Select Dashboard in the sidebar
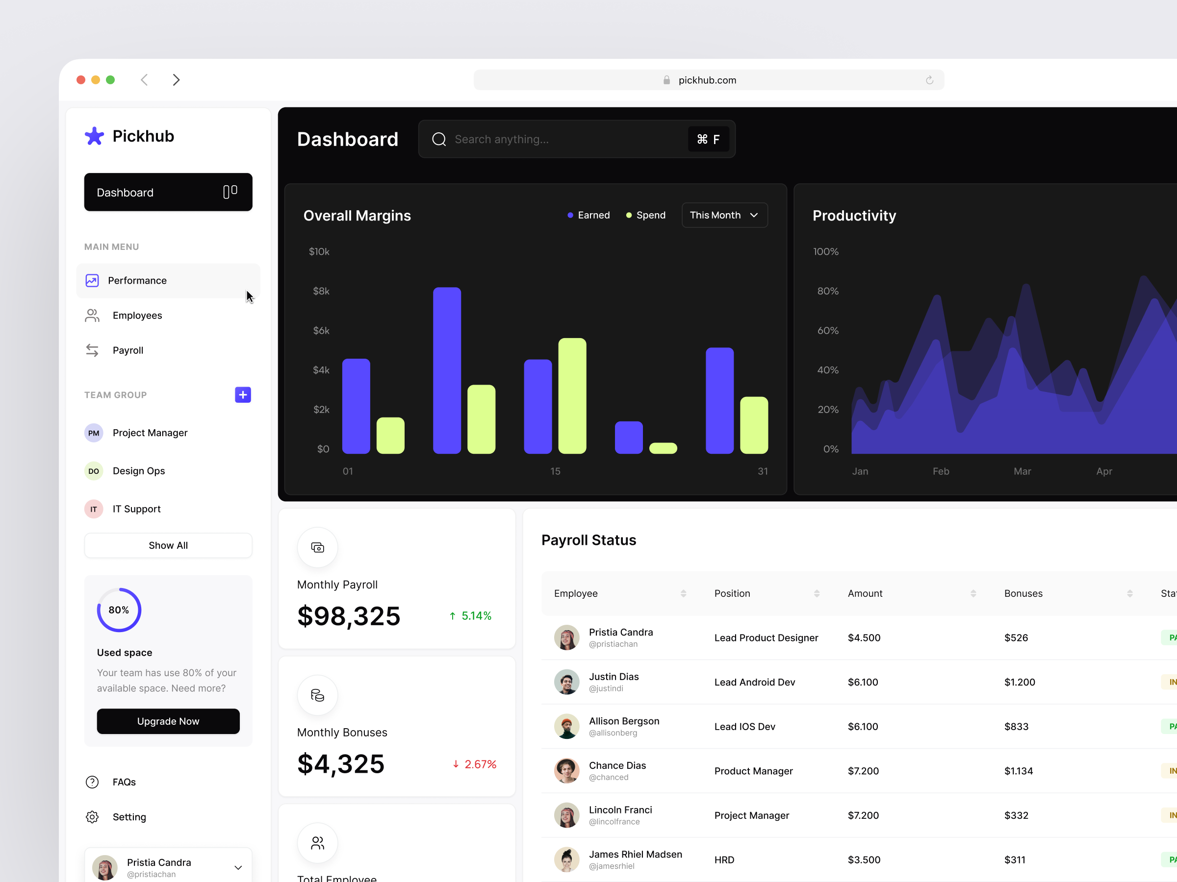This screenshot has width=1177, height=882. click(168, 192)
